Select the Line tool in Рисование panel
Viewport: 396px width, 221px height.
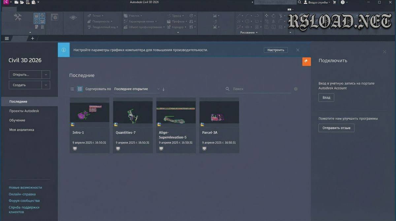(238, 16)
